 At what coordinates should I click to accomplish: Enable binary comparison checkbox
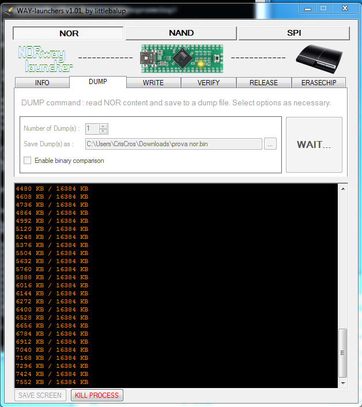coord(27,161)
